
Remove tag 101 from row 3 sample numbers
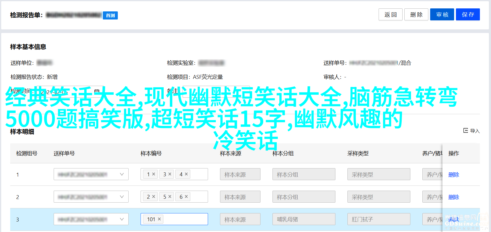[x=159, y=219]
